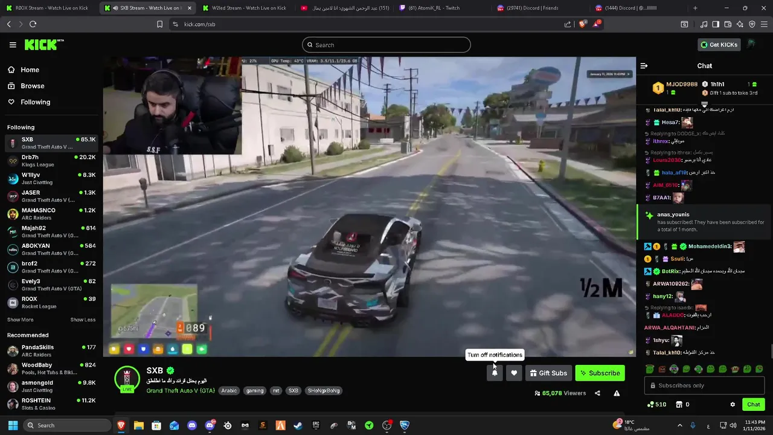Image resolution: width=773 pixels, height=435 pixels.
Task: Open Brave Shields lion icon
Action: point(583,24)
